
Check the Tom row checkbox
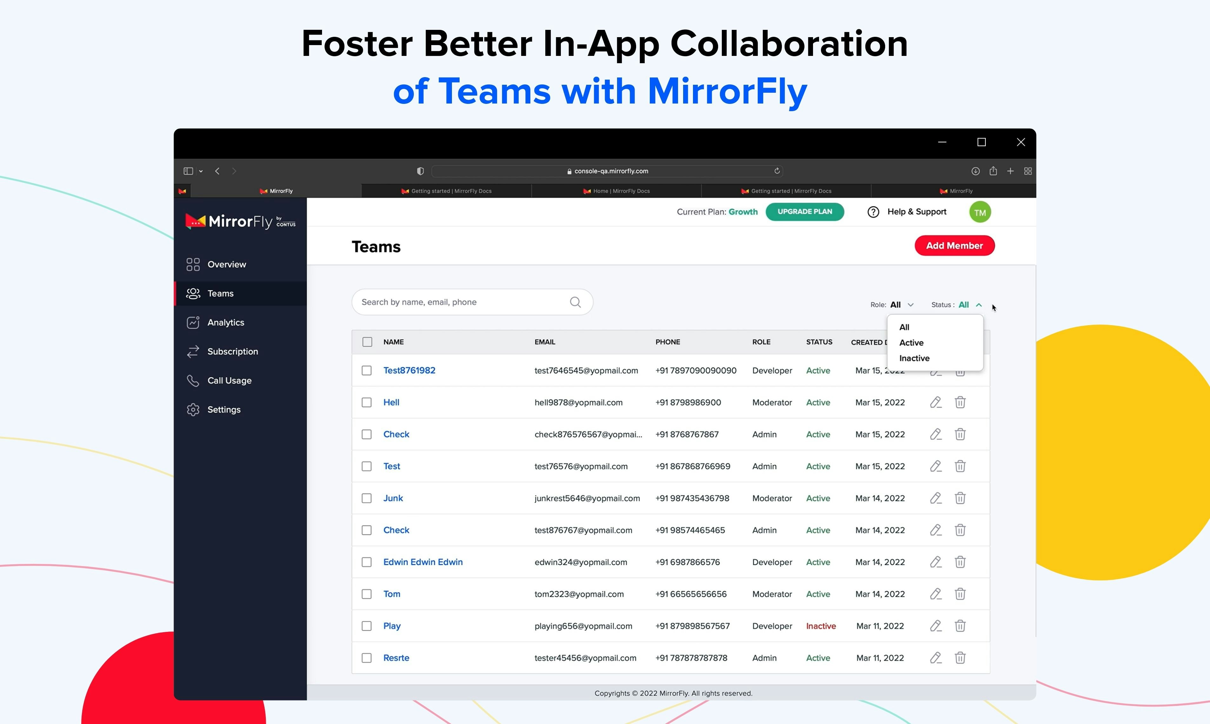click(366, 594)
